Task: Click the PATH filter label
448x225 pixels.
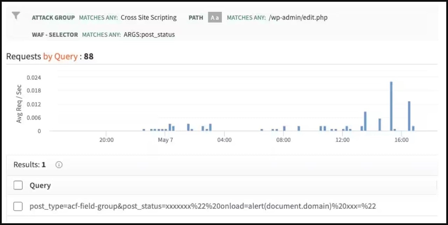Action: (196, 17)
